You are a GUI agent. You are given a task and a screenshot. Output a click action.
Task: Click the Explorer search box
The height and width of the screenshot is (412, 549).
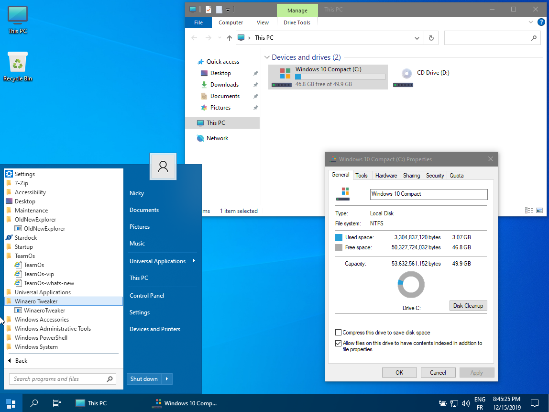click(493, 38)
